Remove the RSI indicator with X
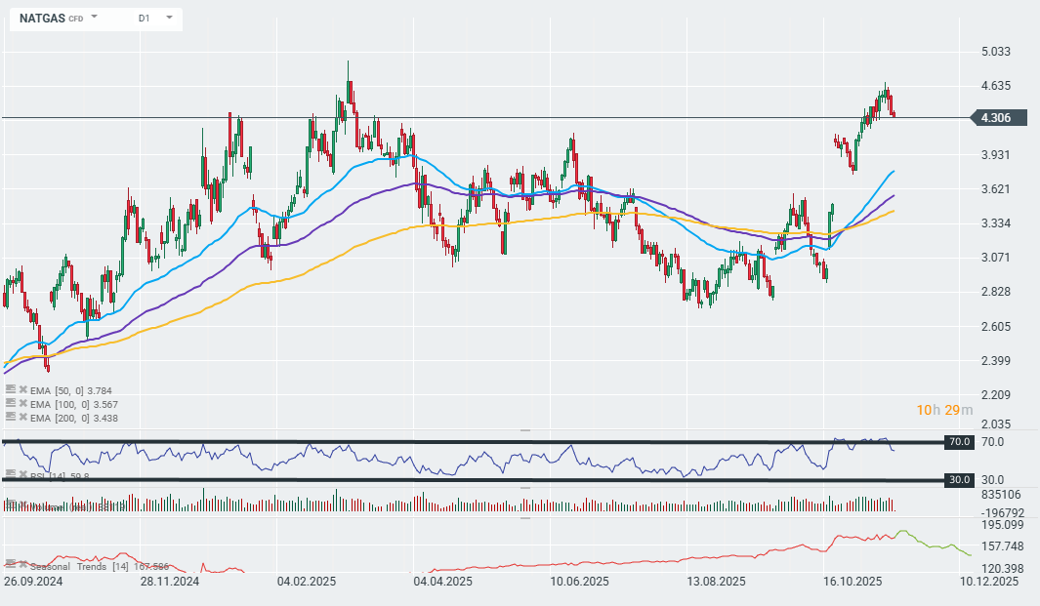The height and width of the screenshot is (606, 1040). (x=22, y=475)
